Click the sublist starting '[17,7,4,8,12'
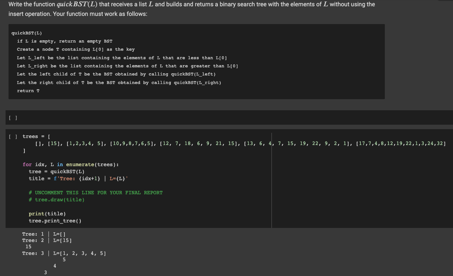 point(400,144)
